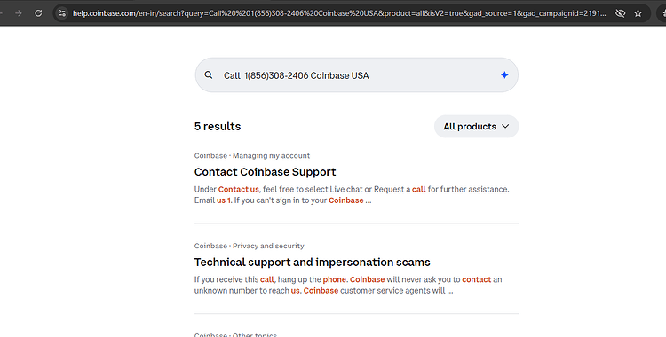Viewport: 666px width, 337px height.
Task: Select the Coinbase · Privacy and security label
Action: tap(249, 247)
